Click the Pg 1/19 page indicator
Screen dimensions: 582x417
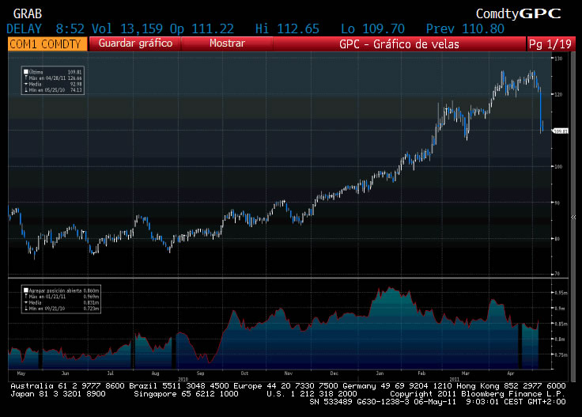(x=550, y=44)
